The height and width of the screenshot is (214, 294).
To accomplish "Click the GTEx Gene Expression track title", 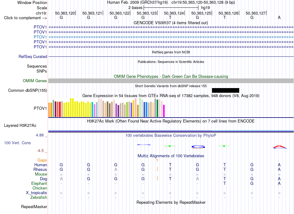I will click(x=171, y=96).
